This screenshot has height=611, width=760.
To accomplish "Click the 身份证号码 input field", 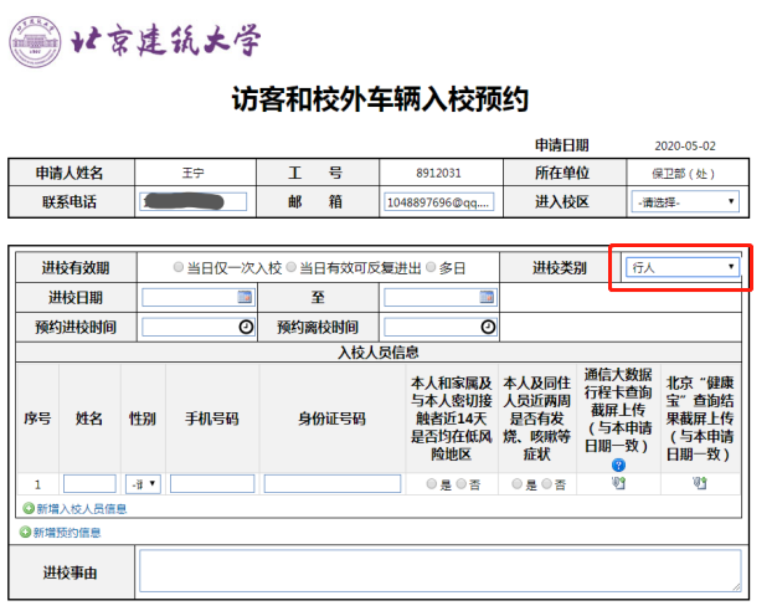I will pos(332,484).
